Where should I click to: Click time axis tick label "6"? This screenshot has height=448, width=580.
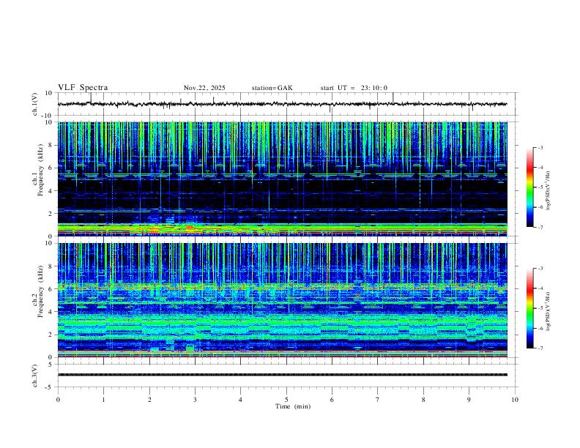tap(332, 400)
